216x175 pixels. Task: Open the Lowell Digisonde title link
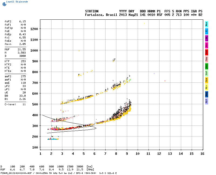point(17,2)
